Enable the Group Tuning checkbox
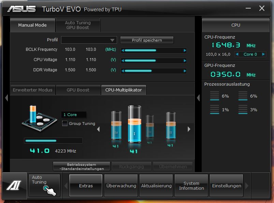Image resolution: width=274 pixels, height=203 pixels. [x=64, y=124]
